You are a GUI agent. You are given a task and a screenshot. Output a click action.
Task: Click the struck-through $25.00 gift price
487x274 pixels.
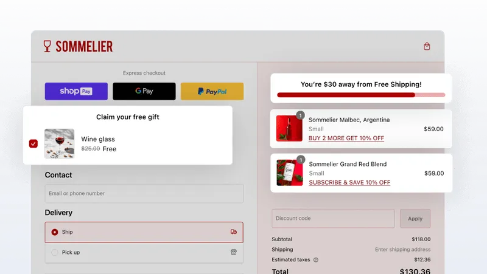90,149
